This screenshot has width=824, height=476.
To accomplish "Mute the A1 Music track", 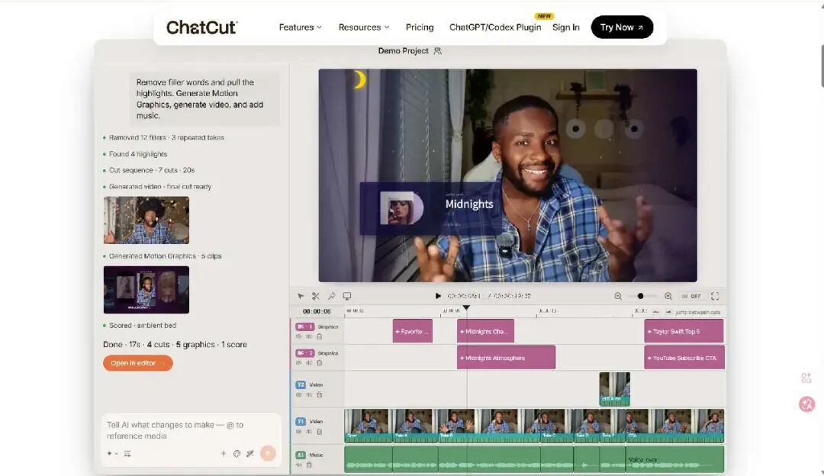I will [299, 465].
